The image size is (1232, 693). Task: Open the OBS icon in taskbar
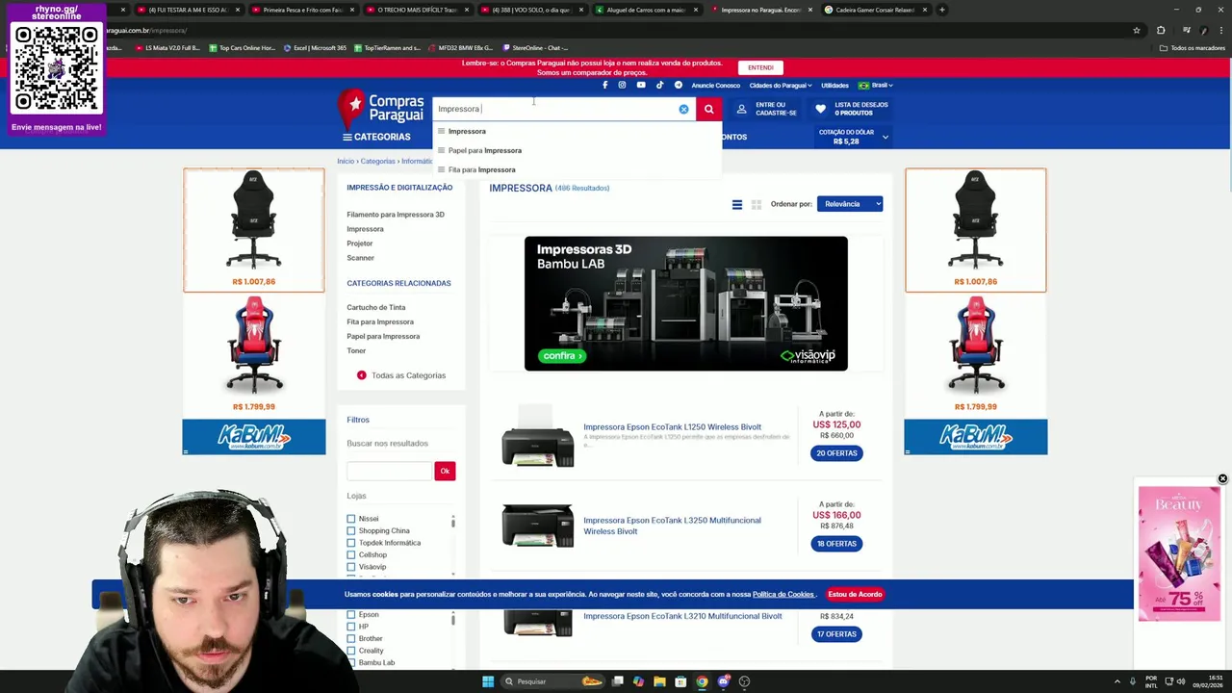(x=744, y=681)
